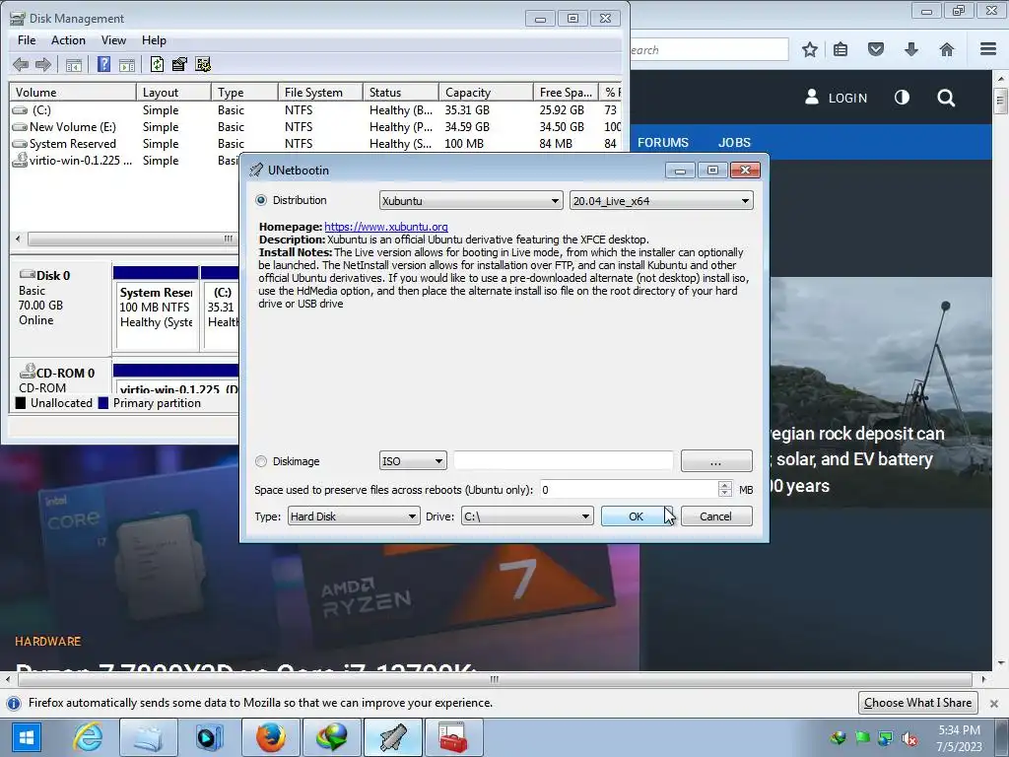Open the Xubuntu distribution dropdown
The height and width of the screenshot is (757, 1009).
coord(471,201)
